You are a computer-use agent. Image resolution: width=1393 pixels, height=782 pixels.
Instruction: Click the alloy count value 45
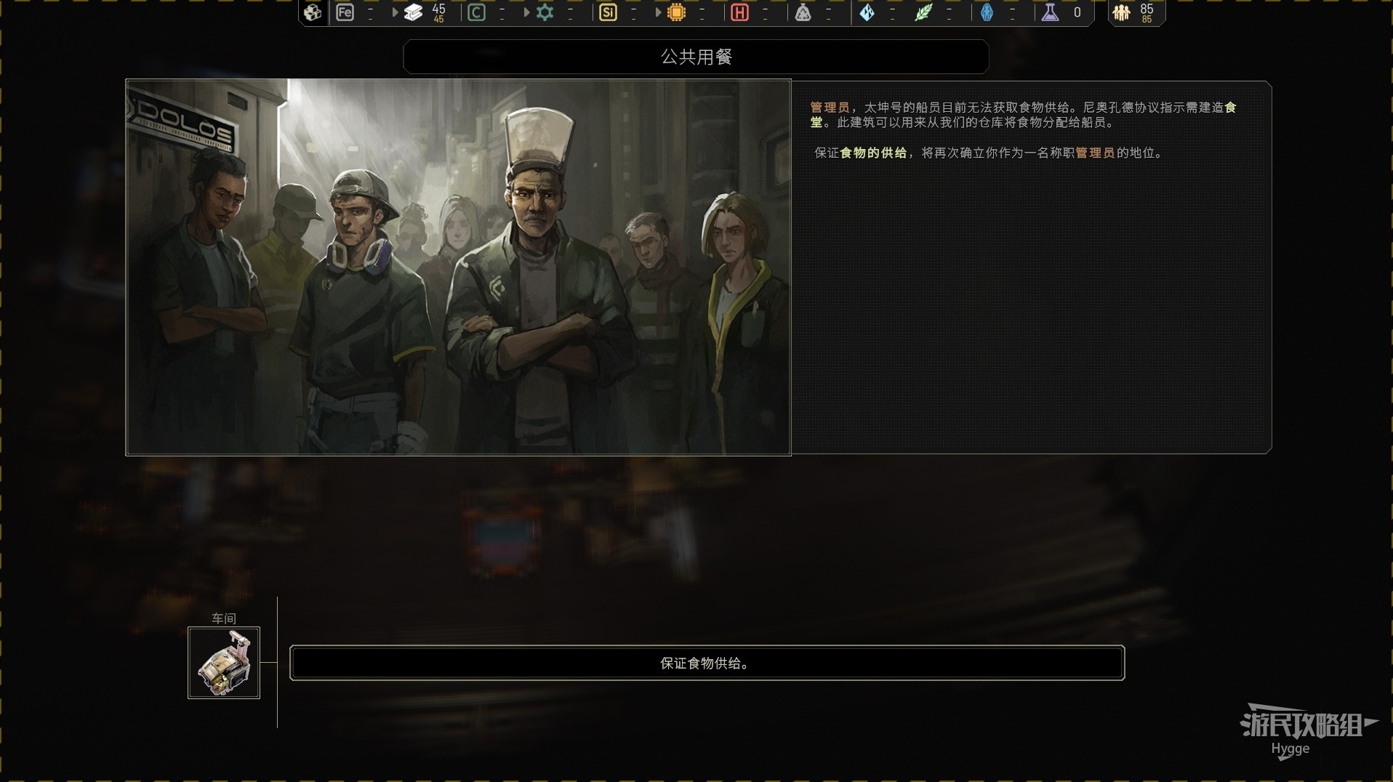point(438,9)
